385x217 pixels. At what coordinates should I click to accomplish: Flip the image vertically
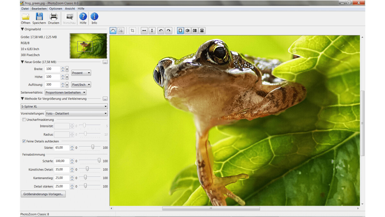(x=152, y=31)
